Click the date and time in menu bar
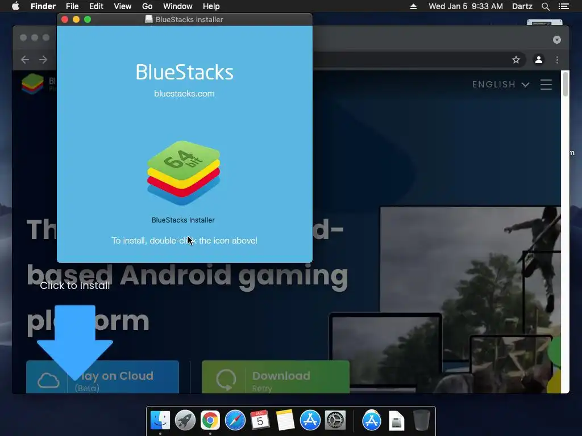The height and width of the screenshot is (436, 582). 465,6
